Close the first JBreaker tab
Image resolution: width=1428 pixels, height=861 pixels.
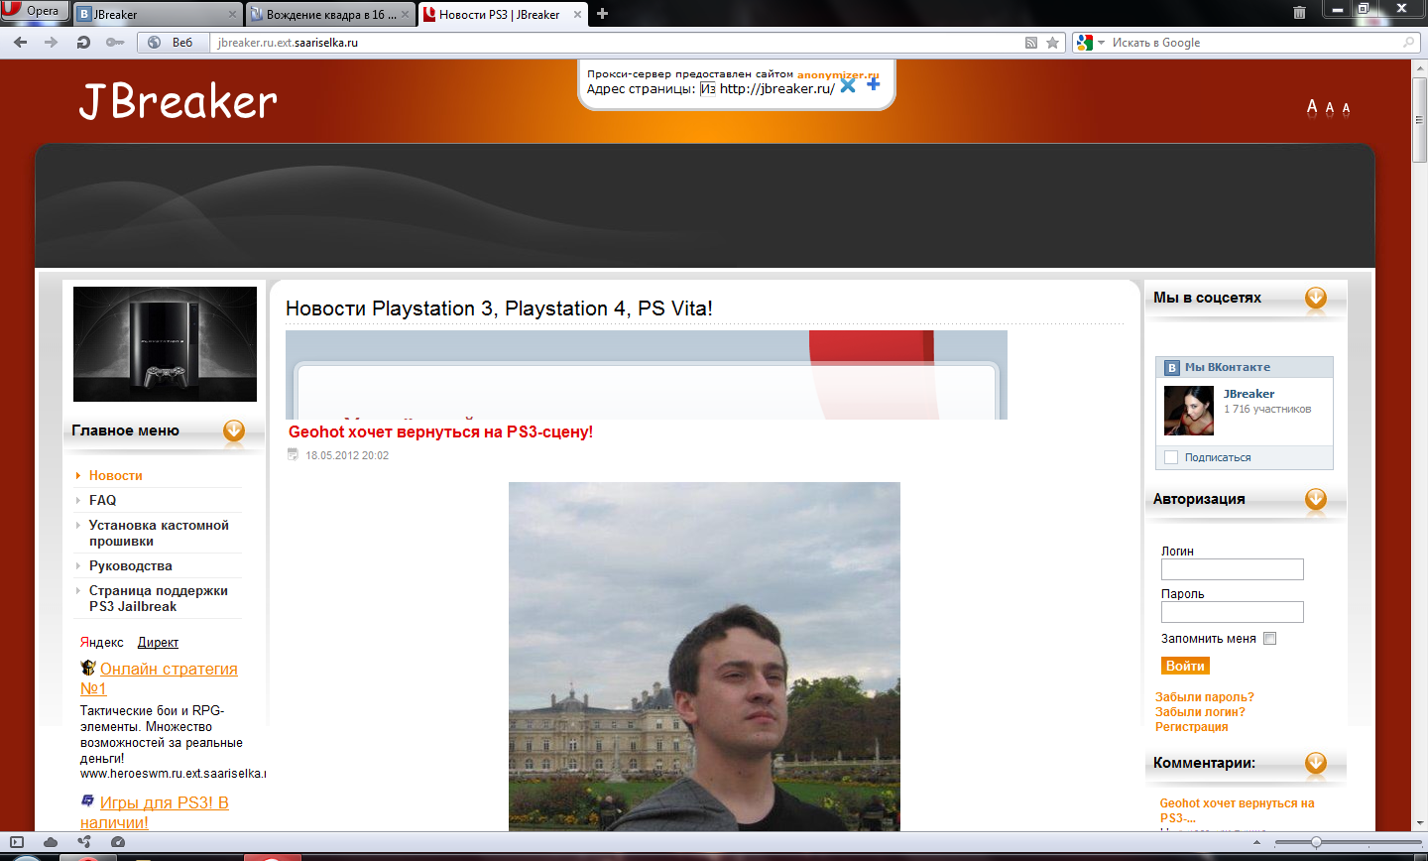233,14
